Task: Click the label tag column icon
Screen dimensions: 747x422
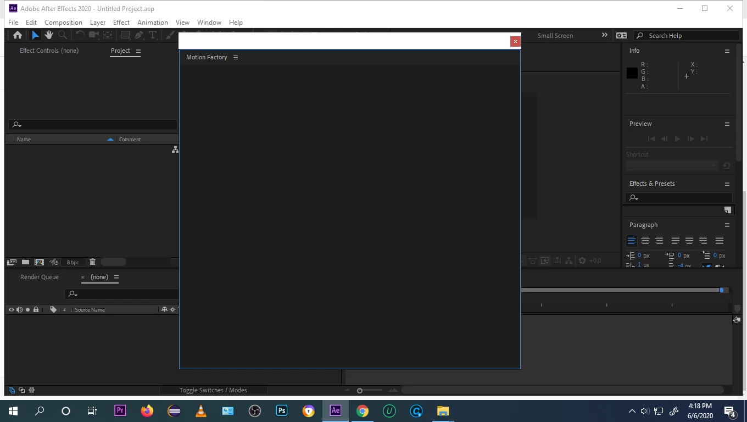Action: point(53,309)
